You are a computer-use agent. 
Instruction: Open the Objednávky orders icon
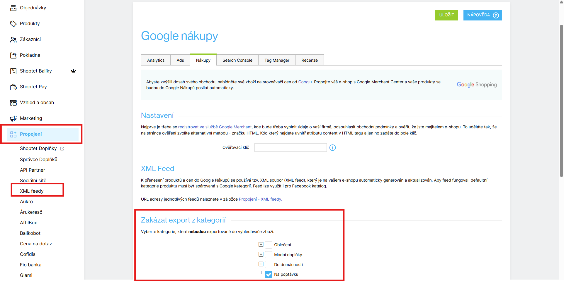13,8
